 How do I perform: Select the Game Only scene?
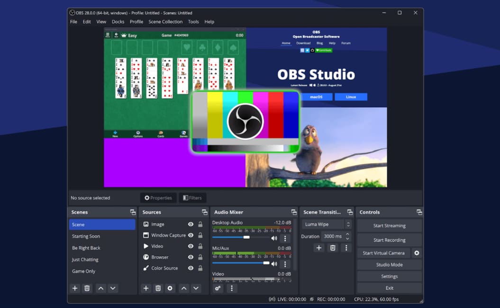pos(102,271)
